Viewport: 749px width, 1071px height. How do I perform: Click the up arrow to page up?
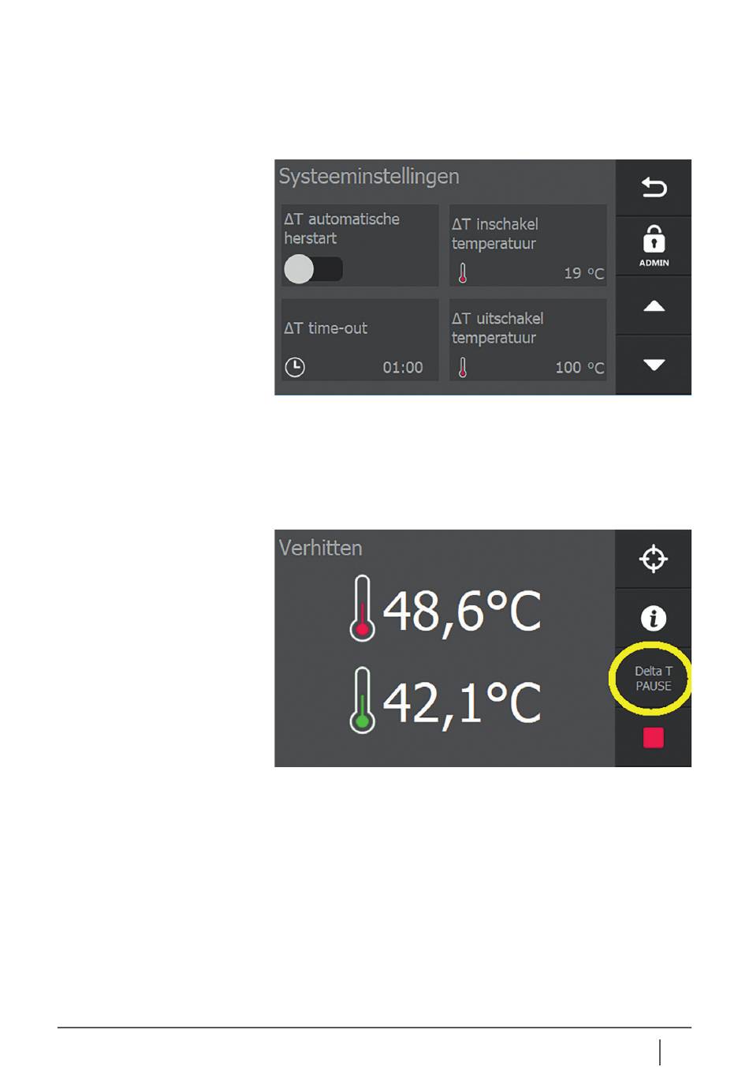pyautogui.click(x=654, y=306)
